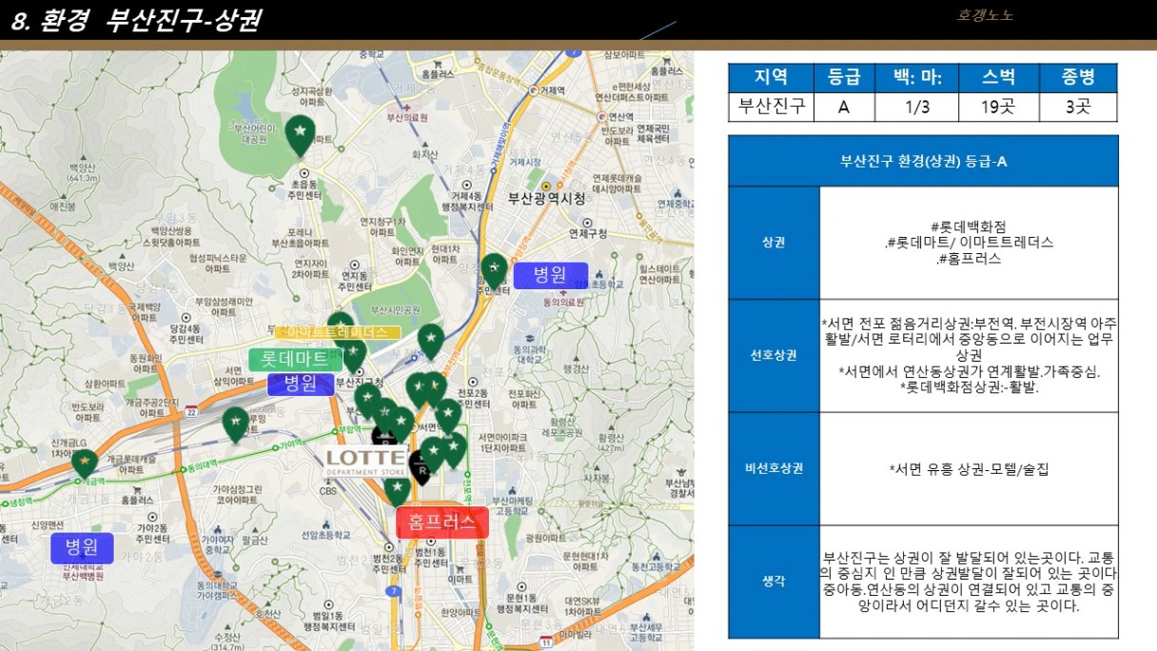The height and width of the screenshot is (651, 1157).
Task: Select the star pin between LOTTE logo and 홈프러스
Action: pyautogui.click(x=397, y=490)
